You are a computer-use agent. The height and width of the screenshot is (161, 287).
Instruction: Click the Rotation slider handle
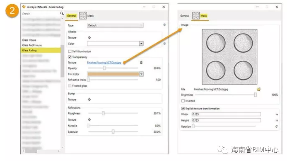point(193,126)
